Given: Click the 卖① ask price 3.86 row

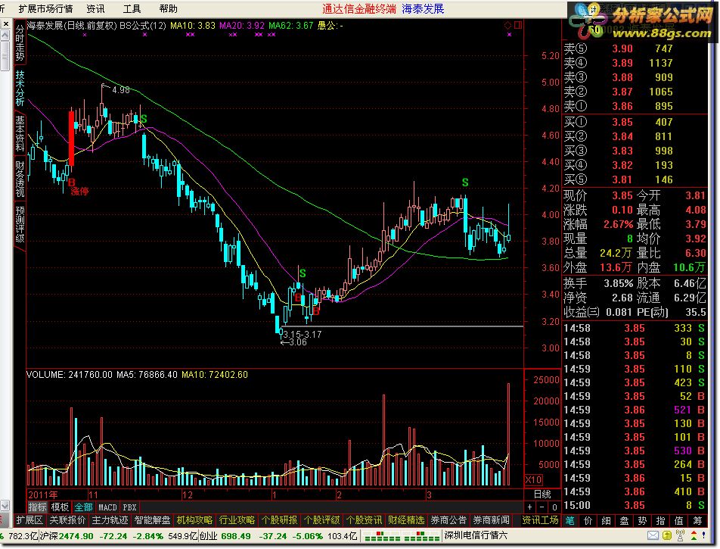Looking at the screenshot, I should point(635,106).
